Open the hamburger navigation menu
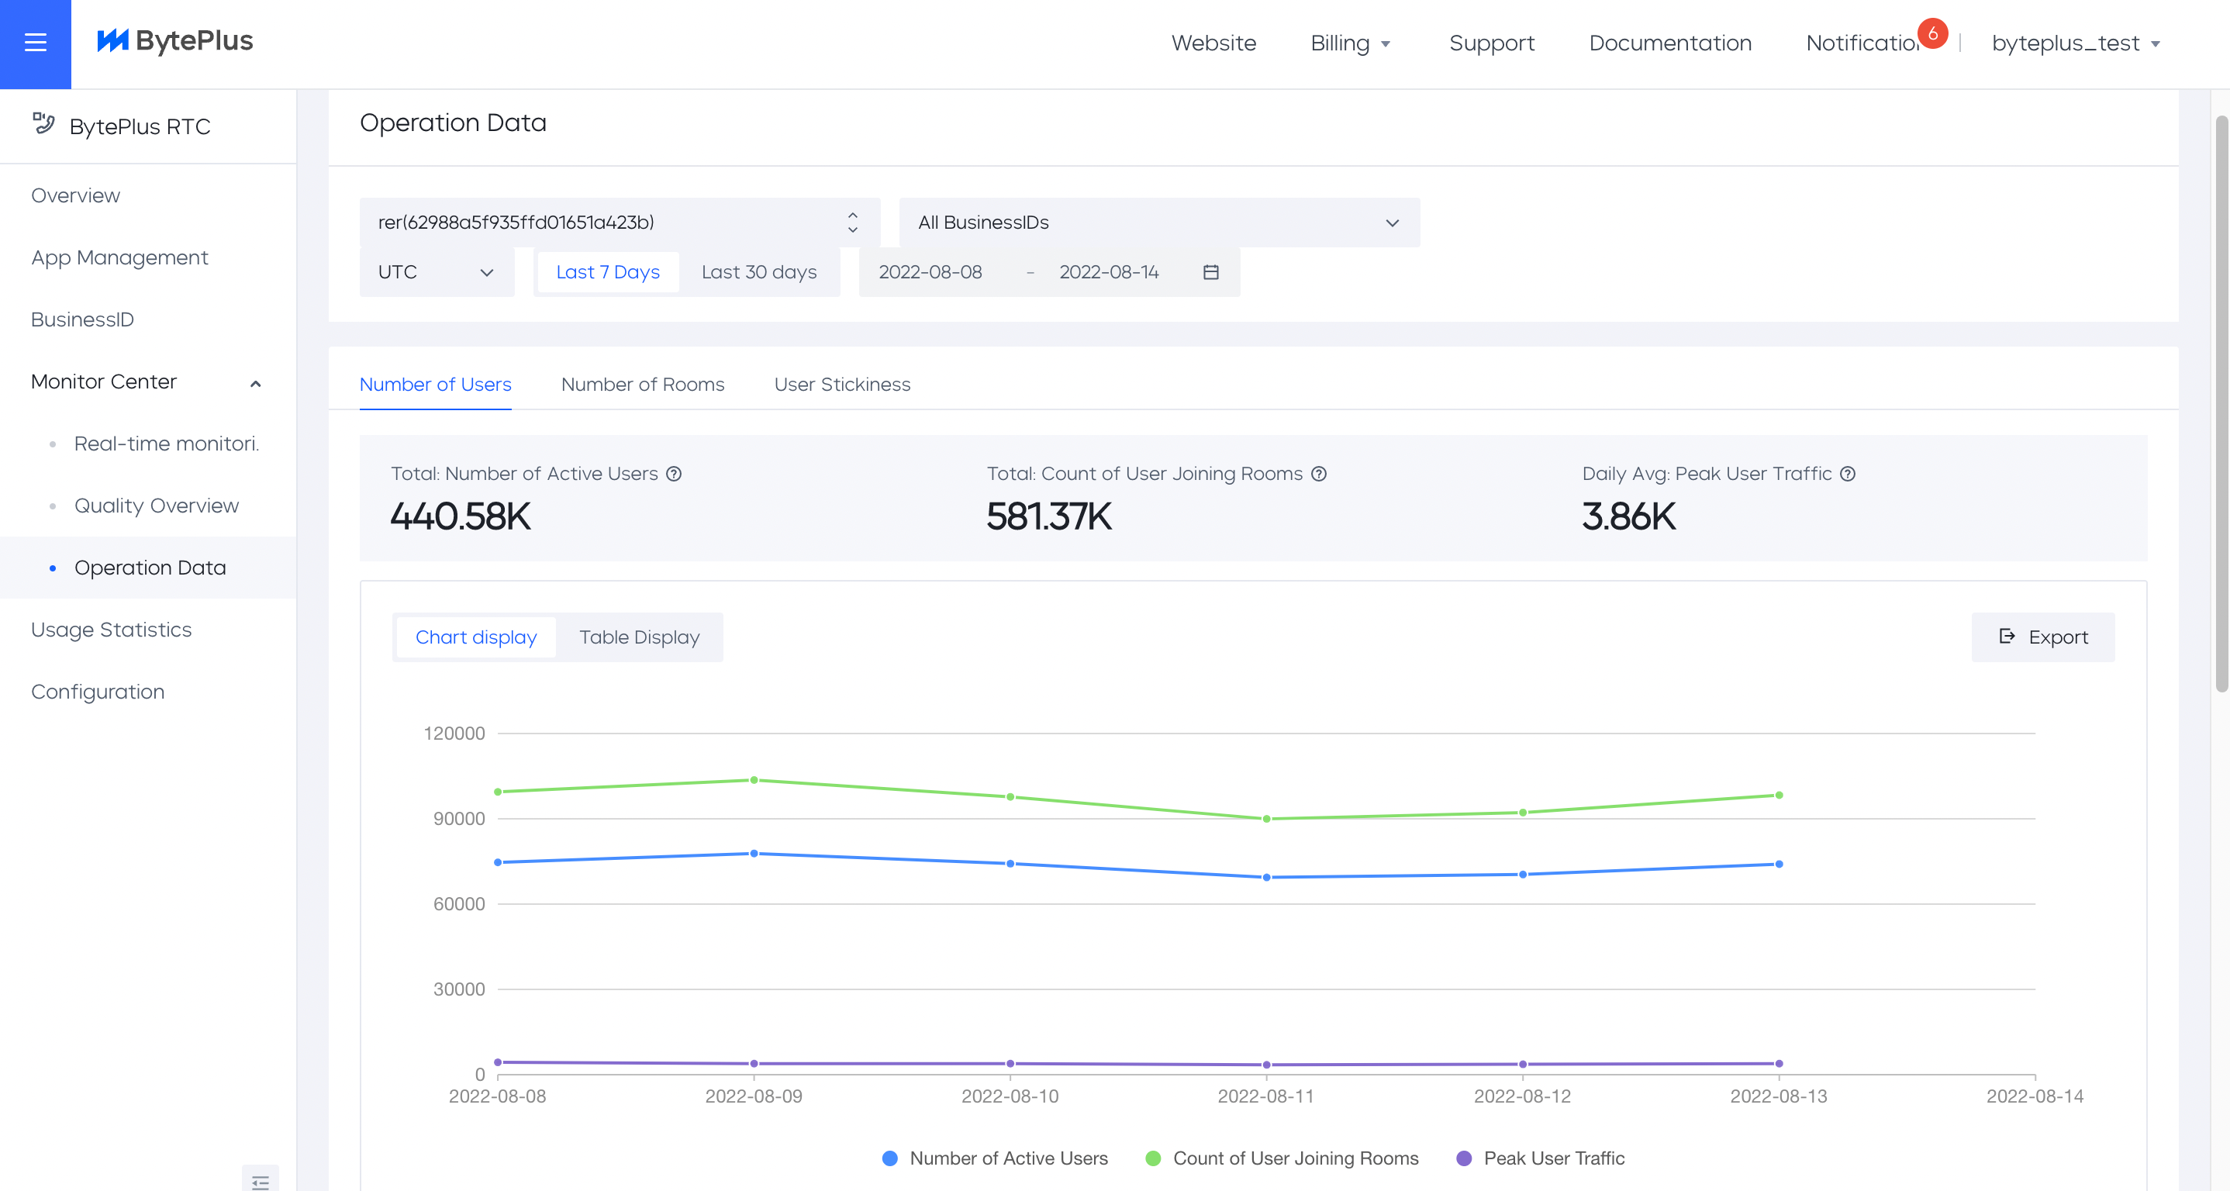The width and height of the screenshot is (2230, 1191). [35, 43]
